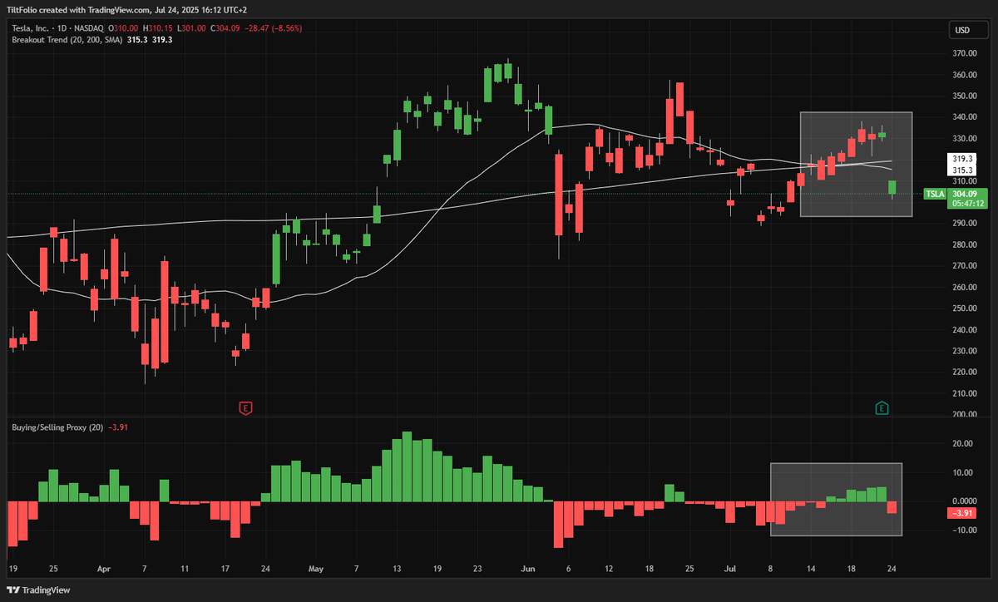Click the 260.00 price axis label

click(x=965, y=287)
